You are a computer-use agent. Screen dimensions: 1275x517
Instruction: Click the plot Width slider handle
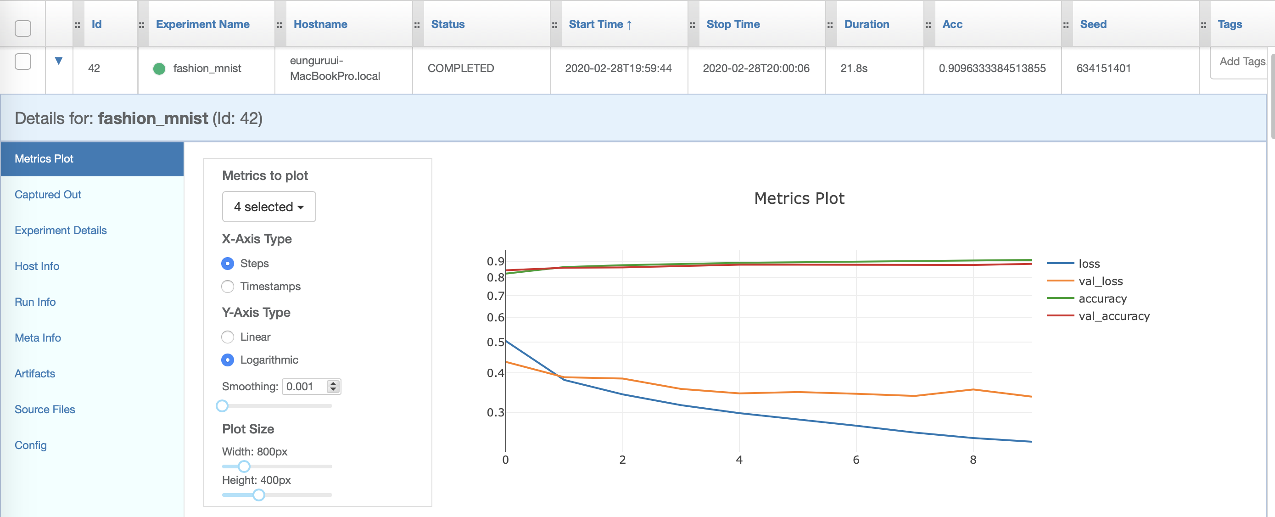244,466
